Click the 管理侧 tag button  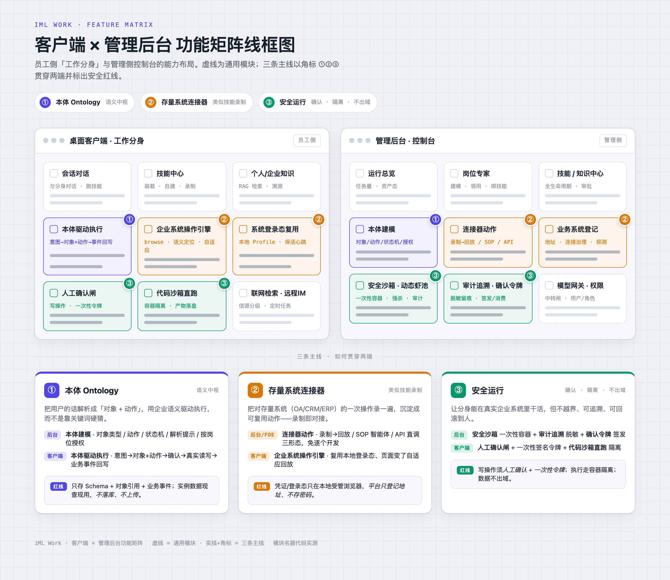613,140
